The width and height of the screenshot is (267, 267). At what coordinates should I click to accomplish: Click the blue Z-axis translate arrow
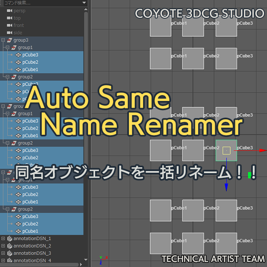(x=226, y=187)
